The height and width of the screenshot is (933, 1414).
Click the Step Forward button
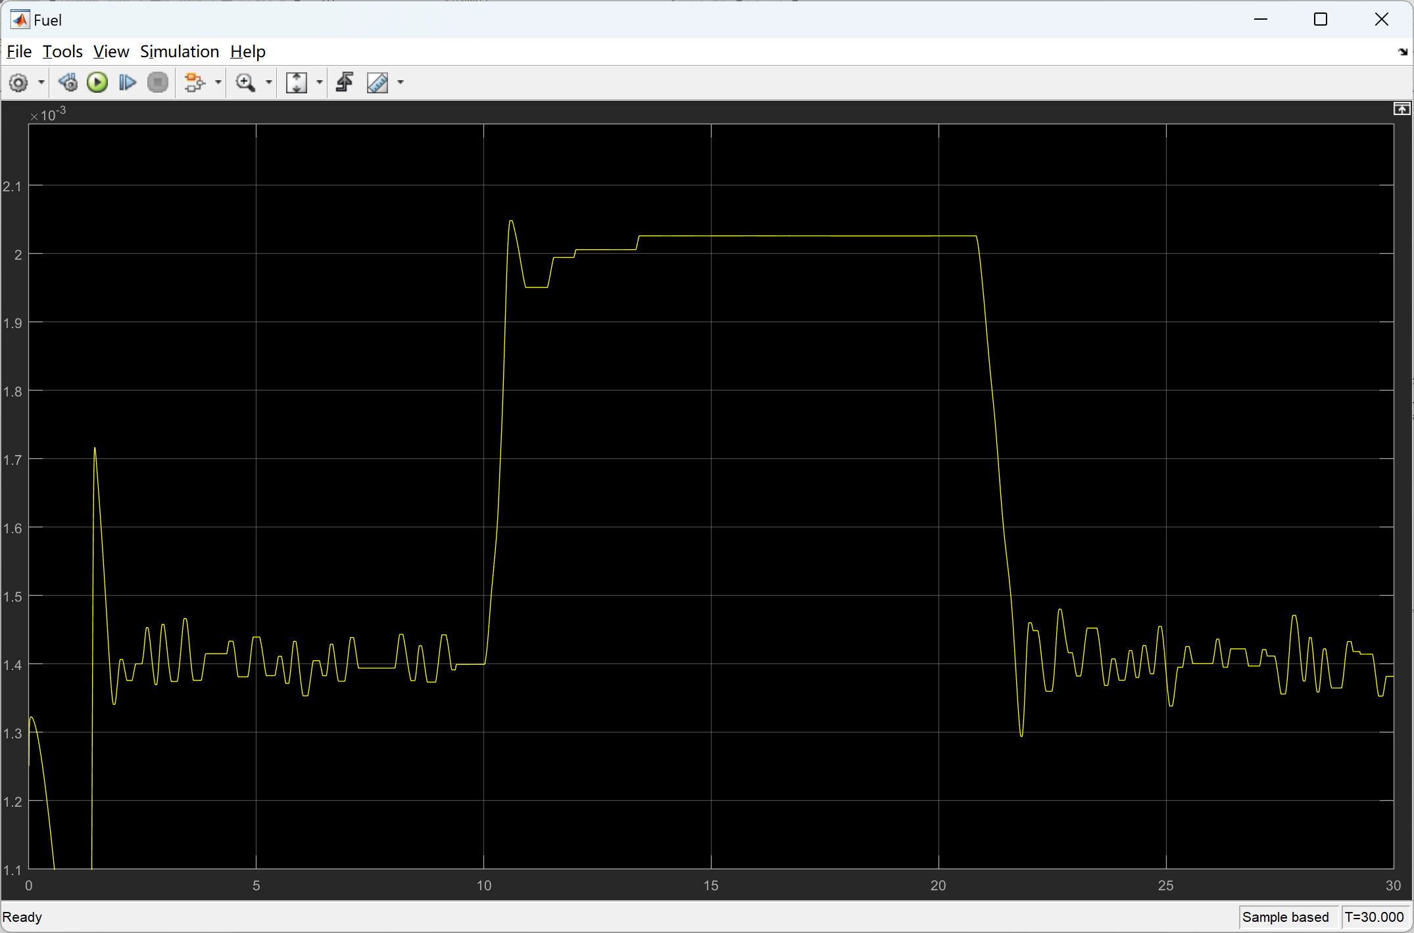point(127,83)
